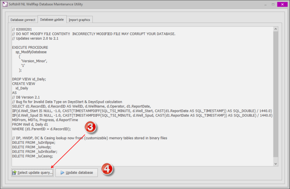Place cursor on the WHERE clause line

click(x=41, y=129)
